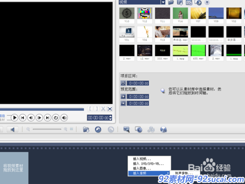Select the snowy trees 2.wmv thumbnail

coord(216,51)
